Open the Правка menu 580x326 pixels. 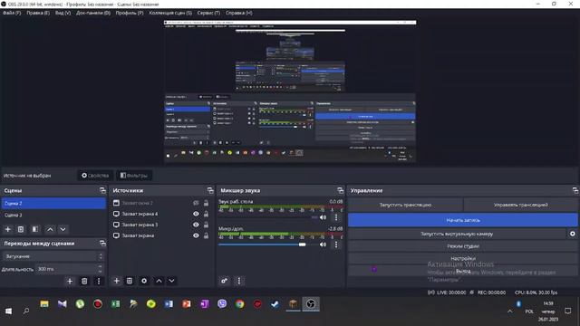point(38,13)
